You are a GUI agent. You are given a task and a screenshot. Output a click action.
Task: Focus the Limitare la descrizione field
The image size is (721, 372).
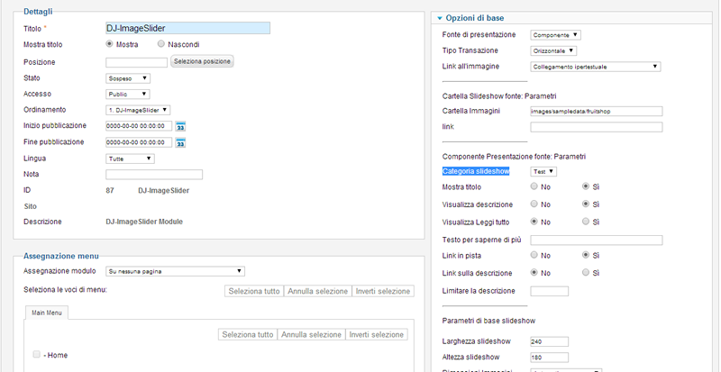point(550,291)
